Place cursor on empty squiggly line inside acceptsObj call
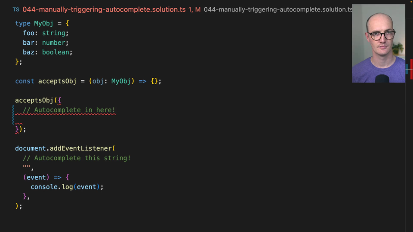The width and height of the screenshot is (413, 232). pos(19,120)
